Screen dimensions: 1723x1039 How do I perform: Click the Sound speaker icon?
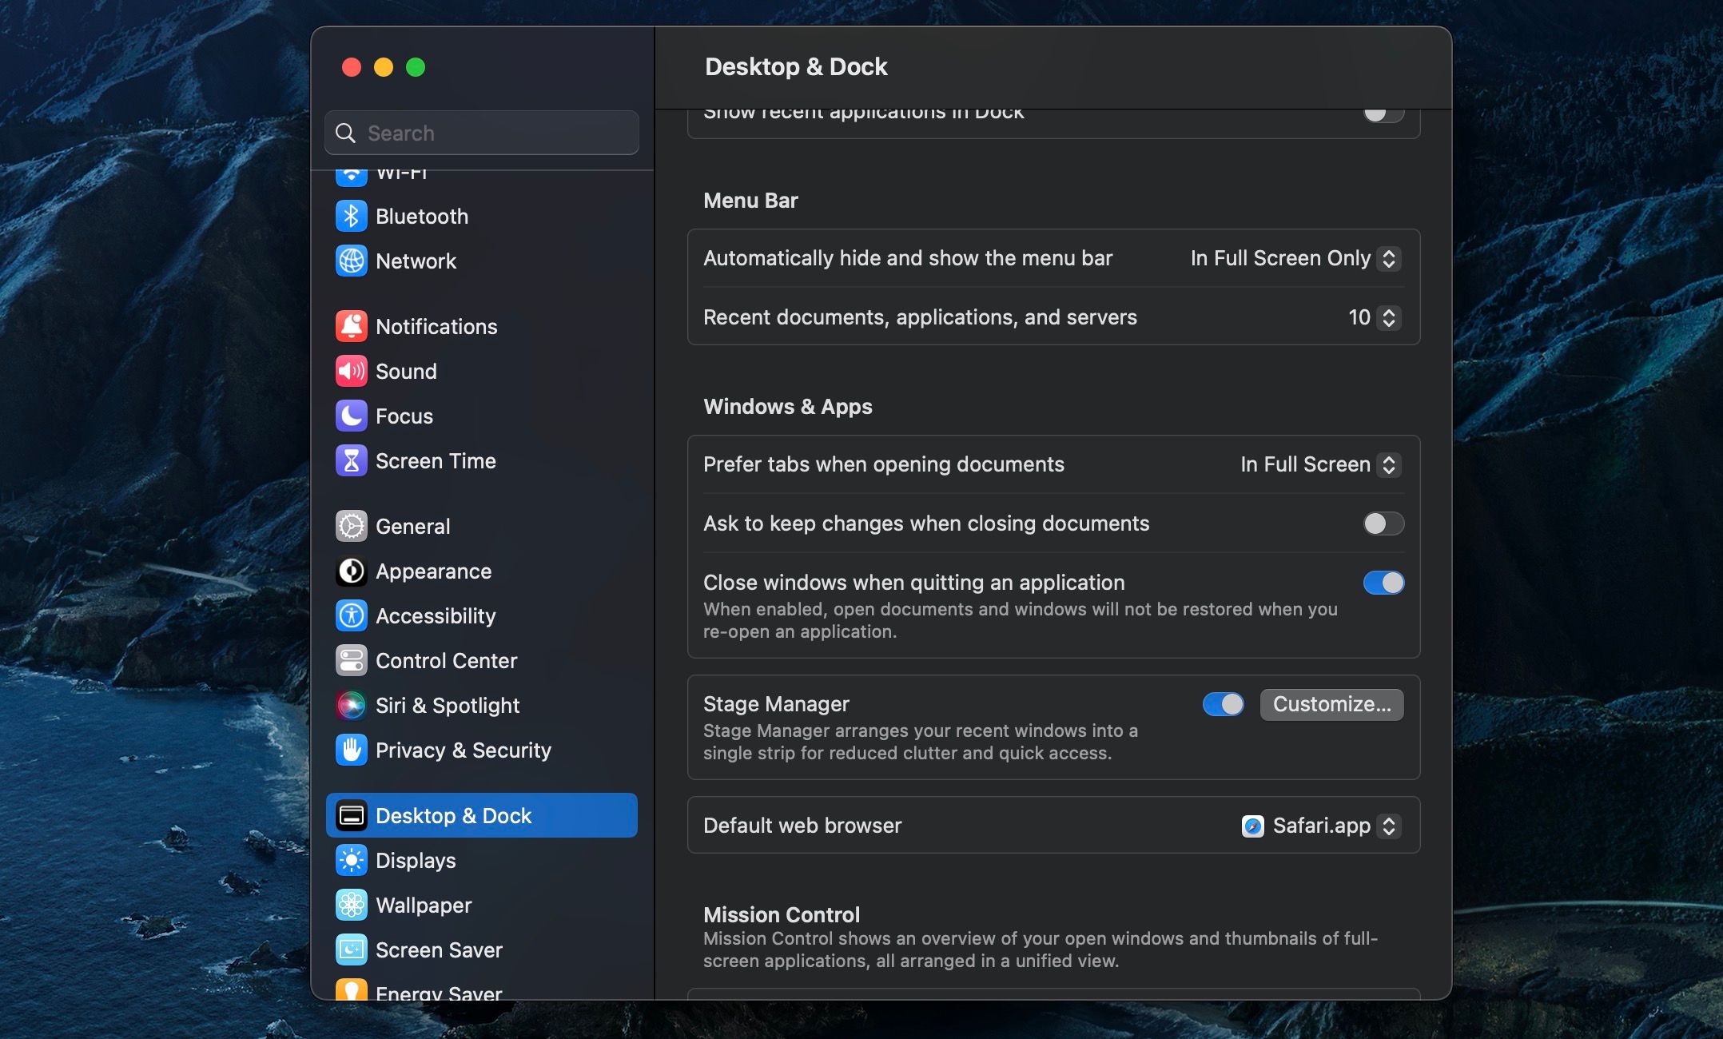tap(351, 371)
